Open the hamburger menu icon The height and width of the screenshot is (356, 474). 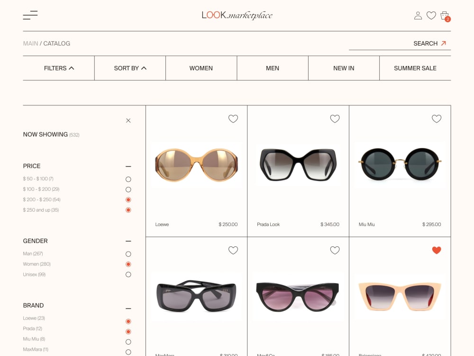pyautogui.click(x=30, y=15)
